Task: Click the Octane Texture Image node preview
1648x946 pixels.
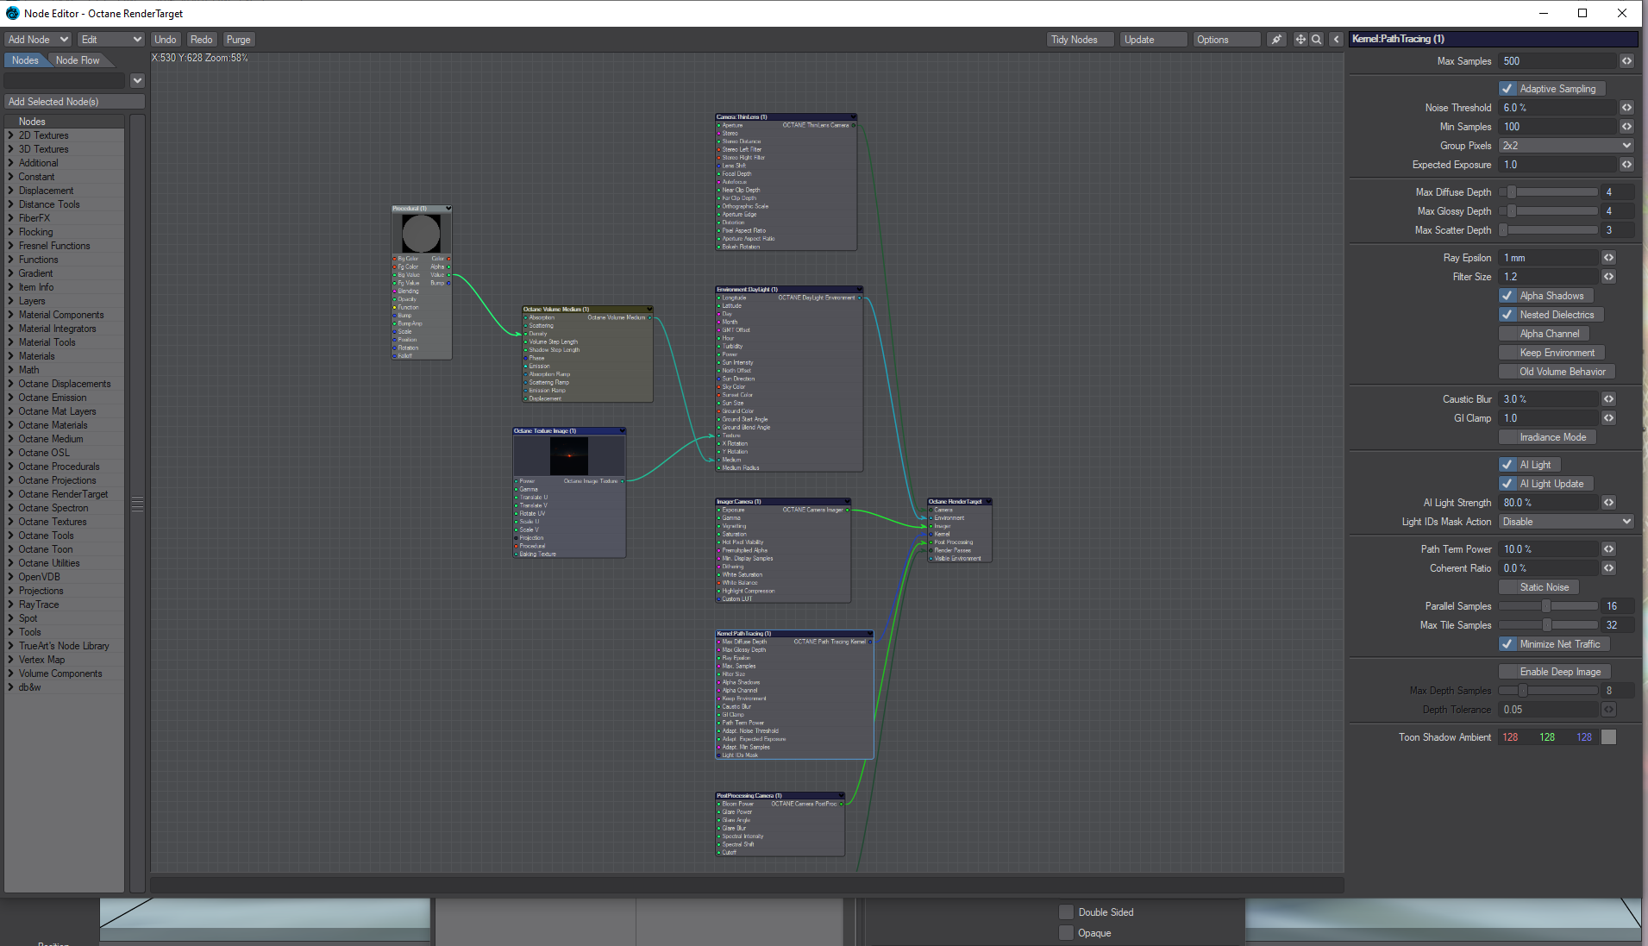Action: (x=569, y=455)
